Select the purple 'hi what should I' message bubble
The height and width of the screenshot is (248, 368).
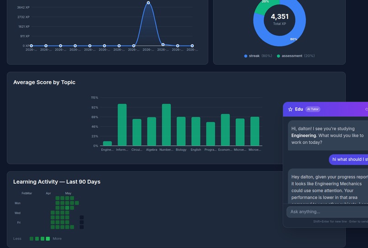pos(348,159)
